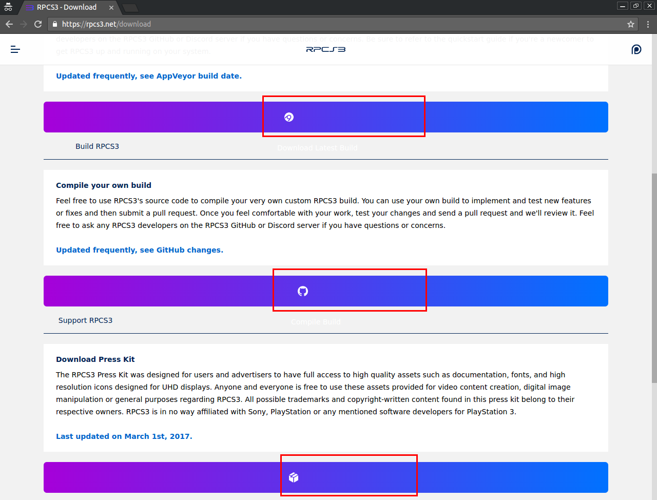
Task: Click the paragraph starting "Feel free to use RPCS3's source code"
Action: click(x=325, y=213)
